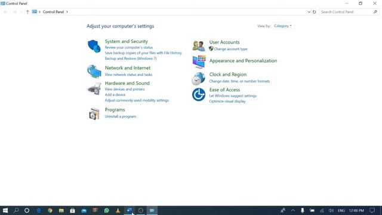Open Cortana circle on taskbar
Image resolution: width=382 pixels, height=215 pixels.
point(27,210)
